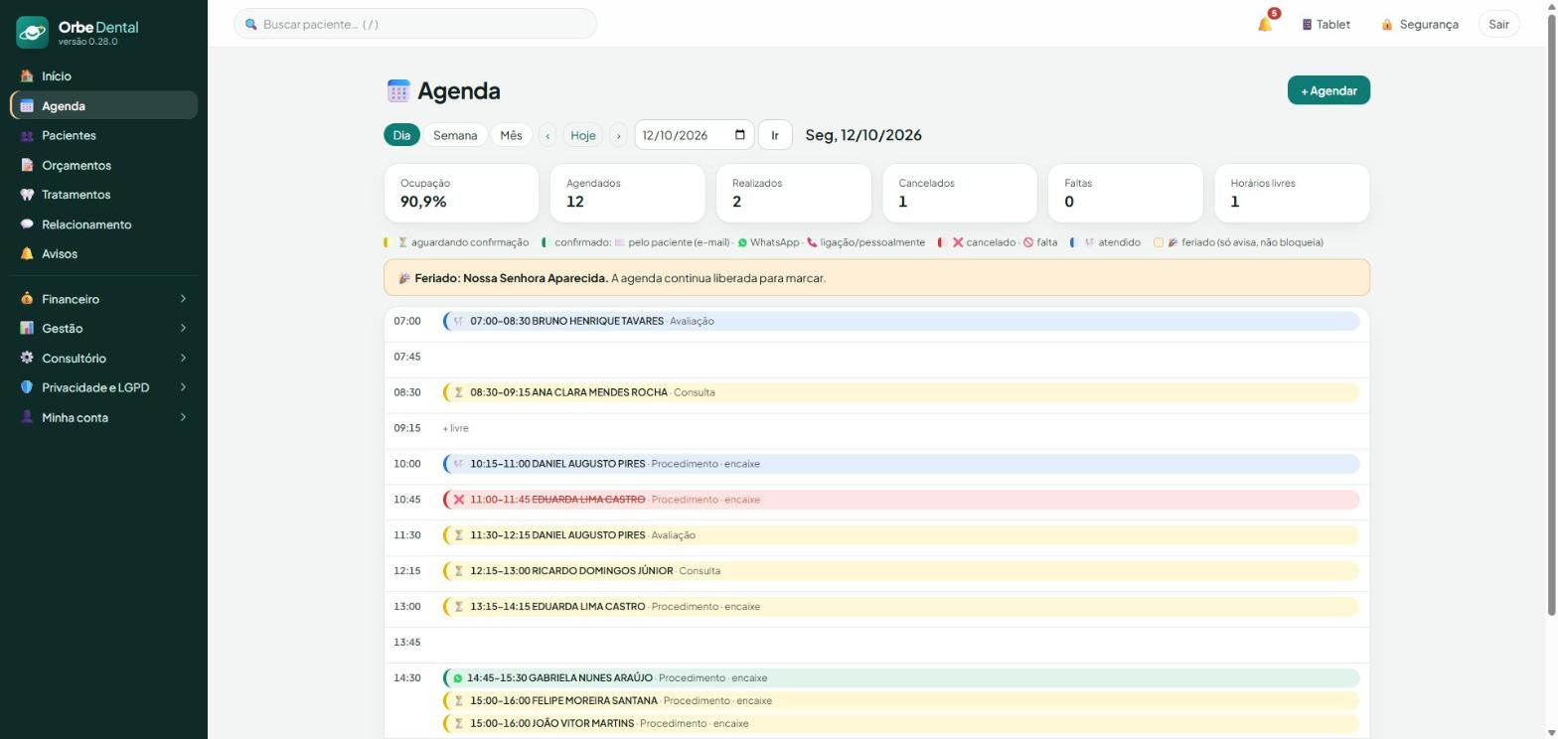This screenshot has height=739, width=1558.
Task: Open Bruno Henrique Tavares 07:00 appointment
Action: pos(901,321)
